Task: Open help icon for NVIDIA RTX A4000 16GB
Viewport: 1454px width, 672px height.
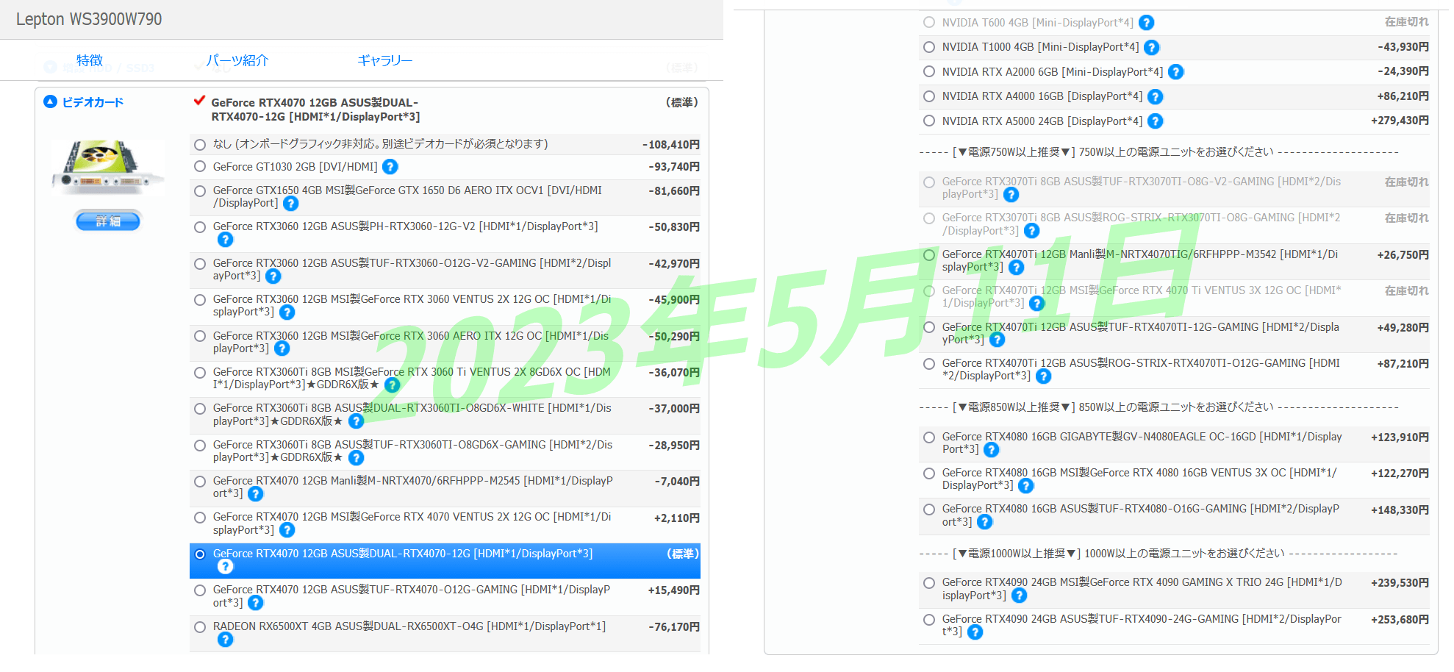Action: pyautogui.click(x=1156, y=96)
